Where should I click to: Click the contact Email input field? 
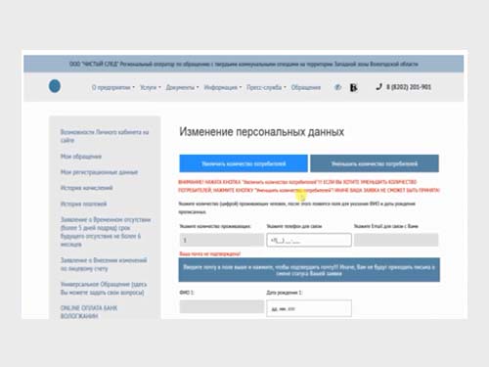pyautogui.click(x=396, y=240)
